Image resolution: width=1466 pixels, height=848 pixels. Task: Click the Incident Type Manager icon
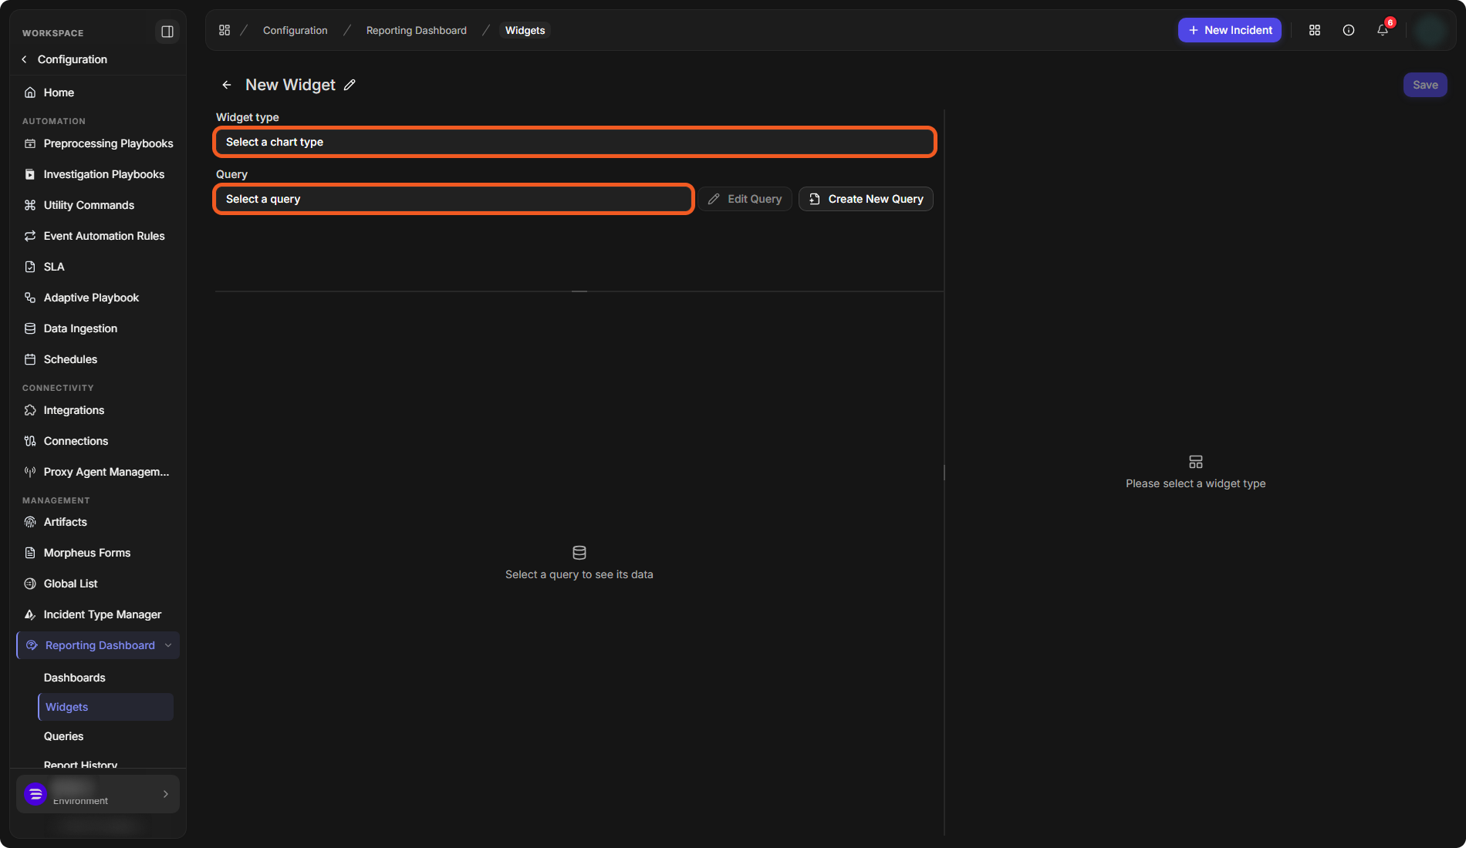pos(30,614)
